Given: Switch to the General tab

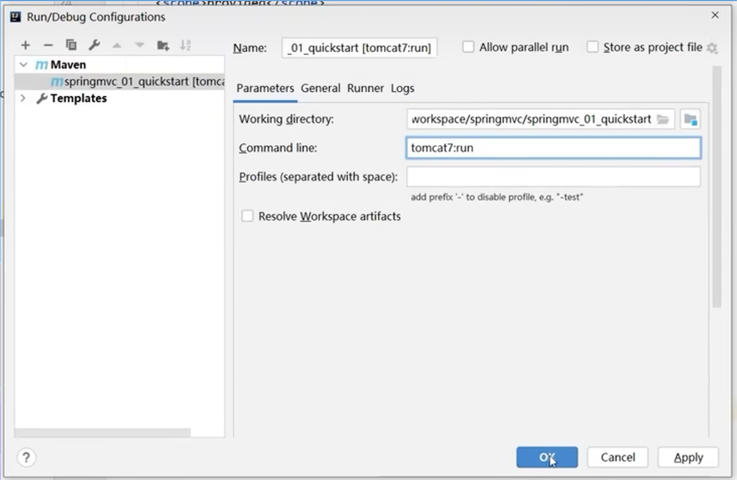Looking at the screenshot, I should (x=320, y=88).
